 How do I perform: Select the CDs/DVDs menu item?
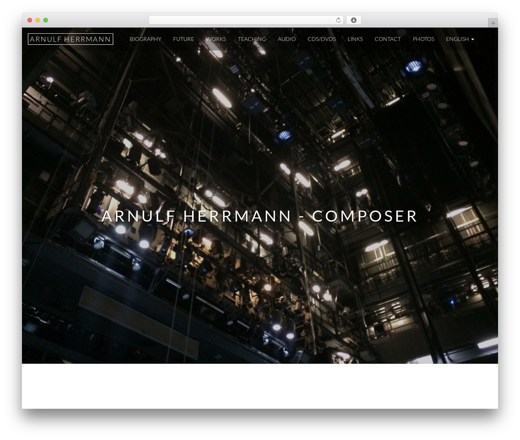click(x=322, y=39)
